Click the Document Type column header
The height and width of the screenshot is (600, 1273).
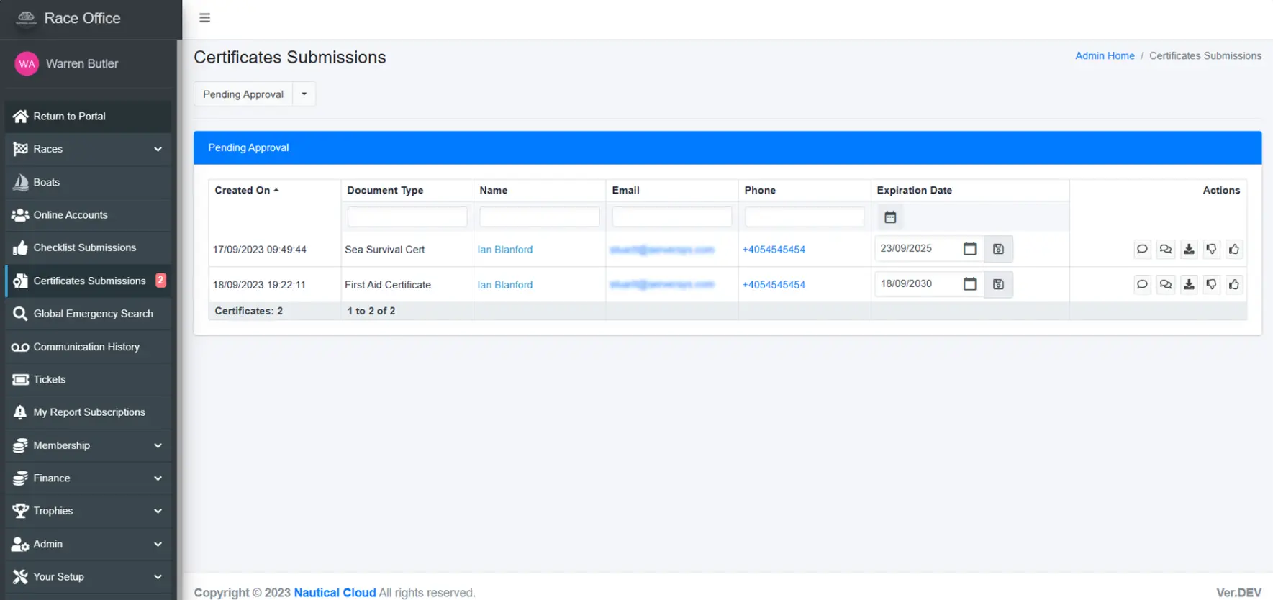(x=385, y=190)
